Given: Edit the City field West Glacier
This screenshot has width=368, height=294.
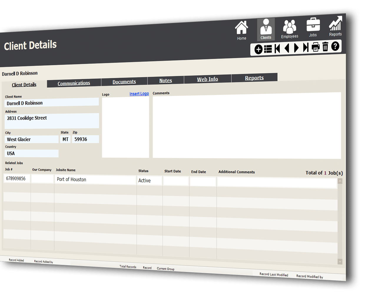Looking at the screenshot, I should coord(32,139).
